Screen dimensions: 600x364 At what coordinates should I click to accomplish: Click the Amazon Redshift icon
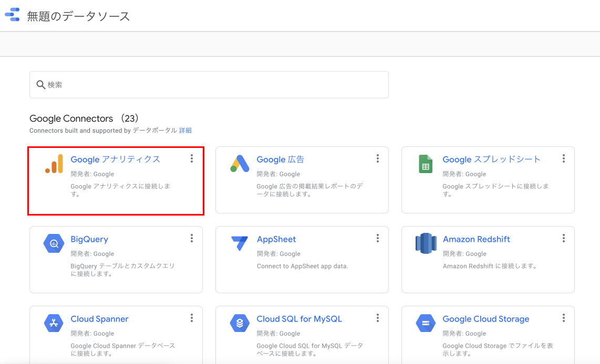(426, 243)
